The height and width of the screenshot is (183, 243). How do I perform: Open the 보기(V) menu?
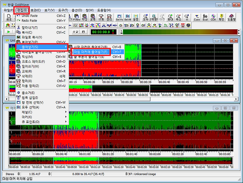coord(49,10)
